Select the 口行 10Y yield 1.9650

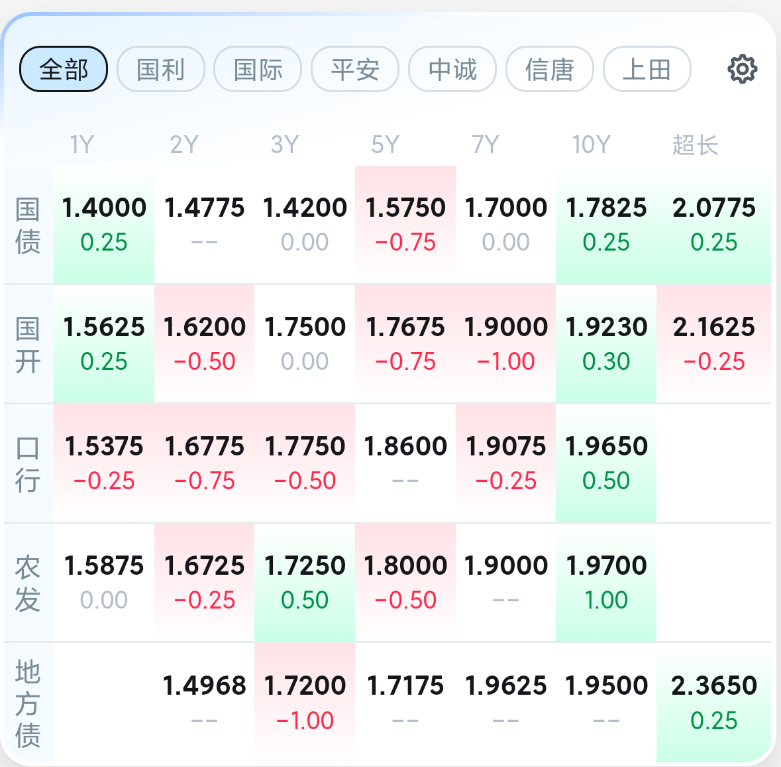606,463
